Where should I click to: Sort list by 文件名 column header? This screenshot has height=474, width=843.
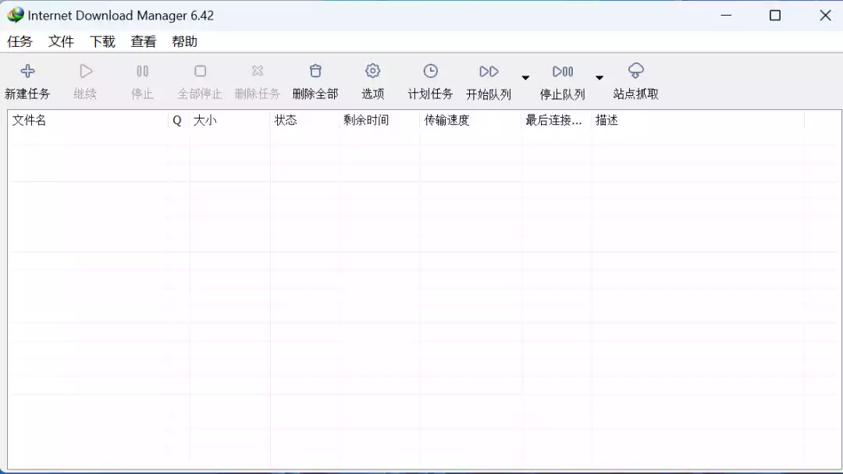pos(30,121)
